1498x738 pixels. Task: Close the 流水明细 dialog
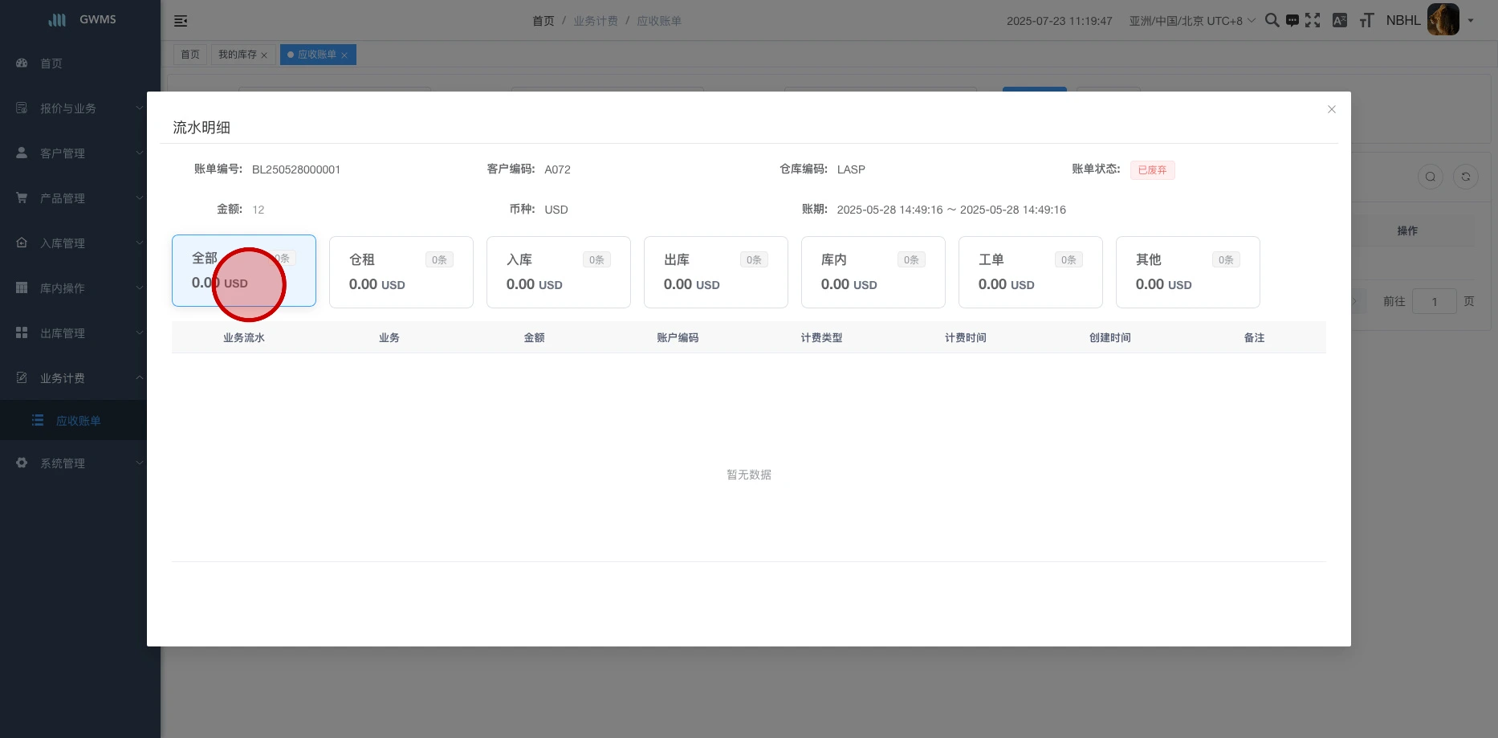click(x=1331, y=109)
